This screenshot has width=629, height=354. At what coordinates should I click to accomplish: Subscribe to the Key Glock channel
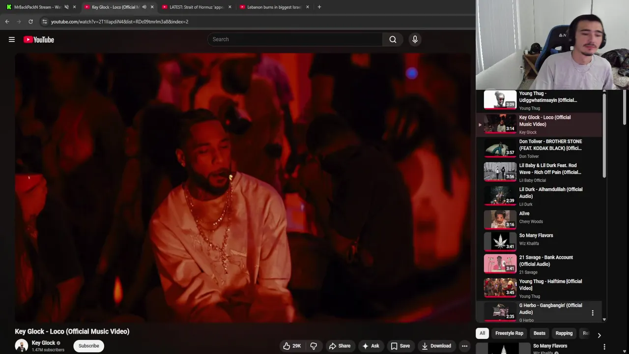click(x=89, y=346)
